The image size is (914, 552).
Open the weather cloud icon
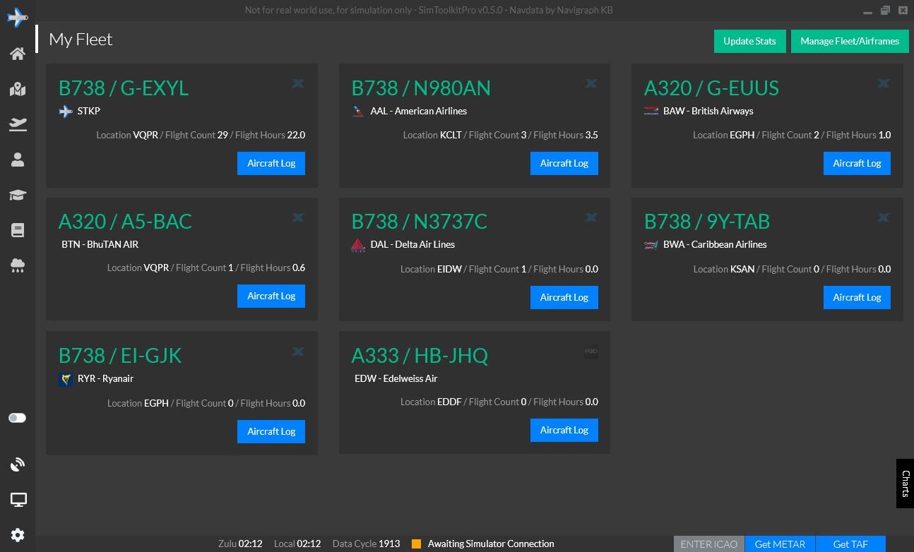(18, 265)
